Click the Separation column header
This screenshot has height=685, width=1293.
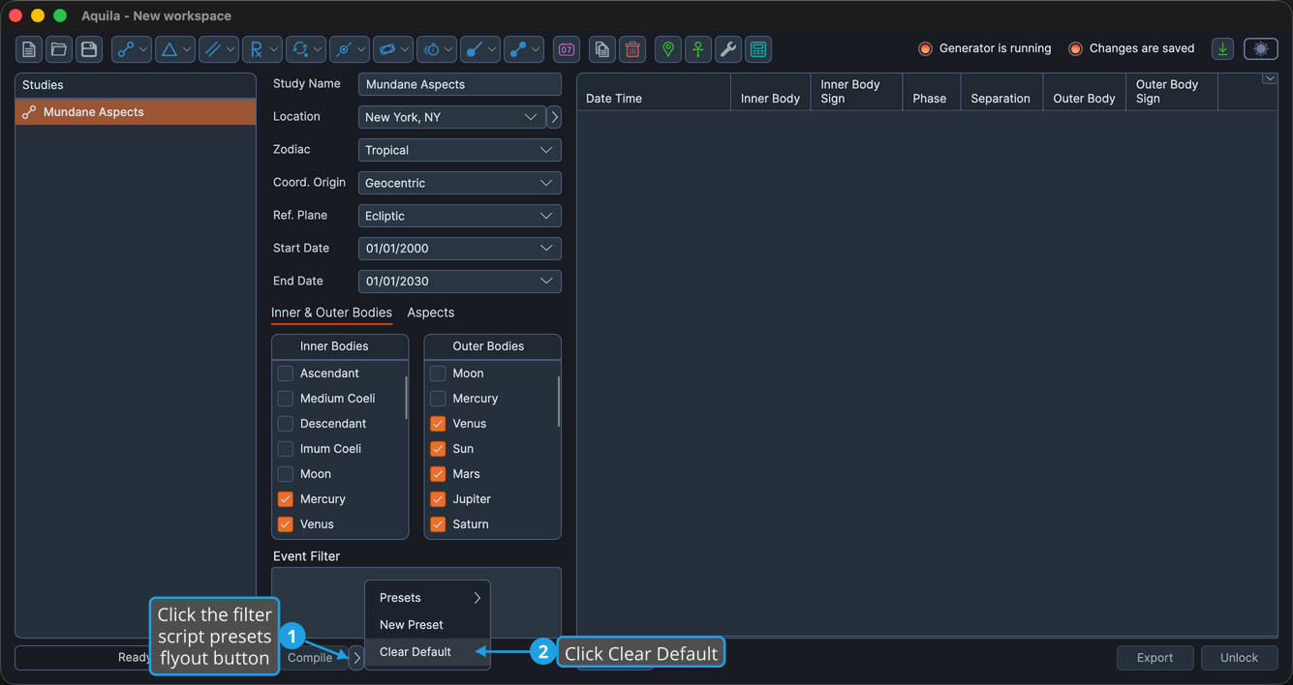click(1001, 92)
